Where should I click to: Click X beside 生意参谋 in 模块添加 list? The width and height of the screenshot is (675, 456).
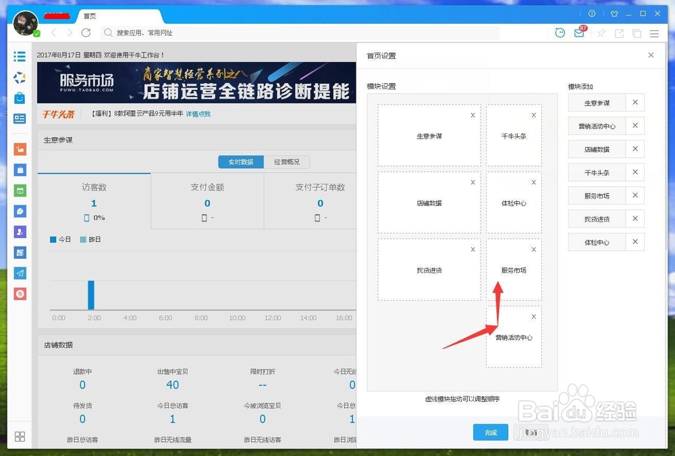(635, 103)
